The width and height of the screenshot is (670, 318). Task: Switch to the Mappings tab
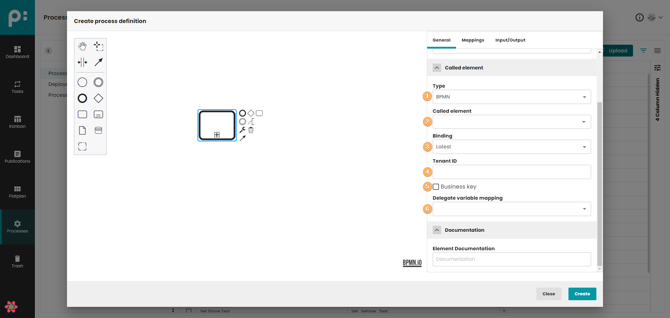coord(473,40)
